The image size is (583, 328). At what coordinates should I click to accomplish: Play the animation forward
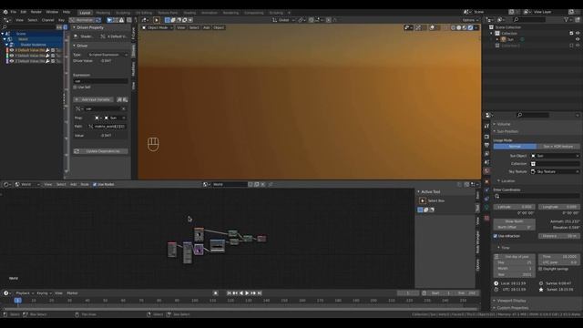247,293
